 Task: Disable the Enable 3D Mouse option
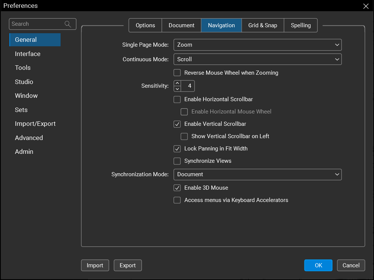click(177, 188)
